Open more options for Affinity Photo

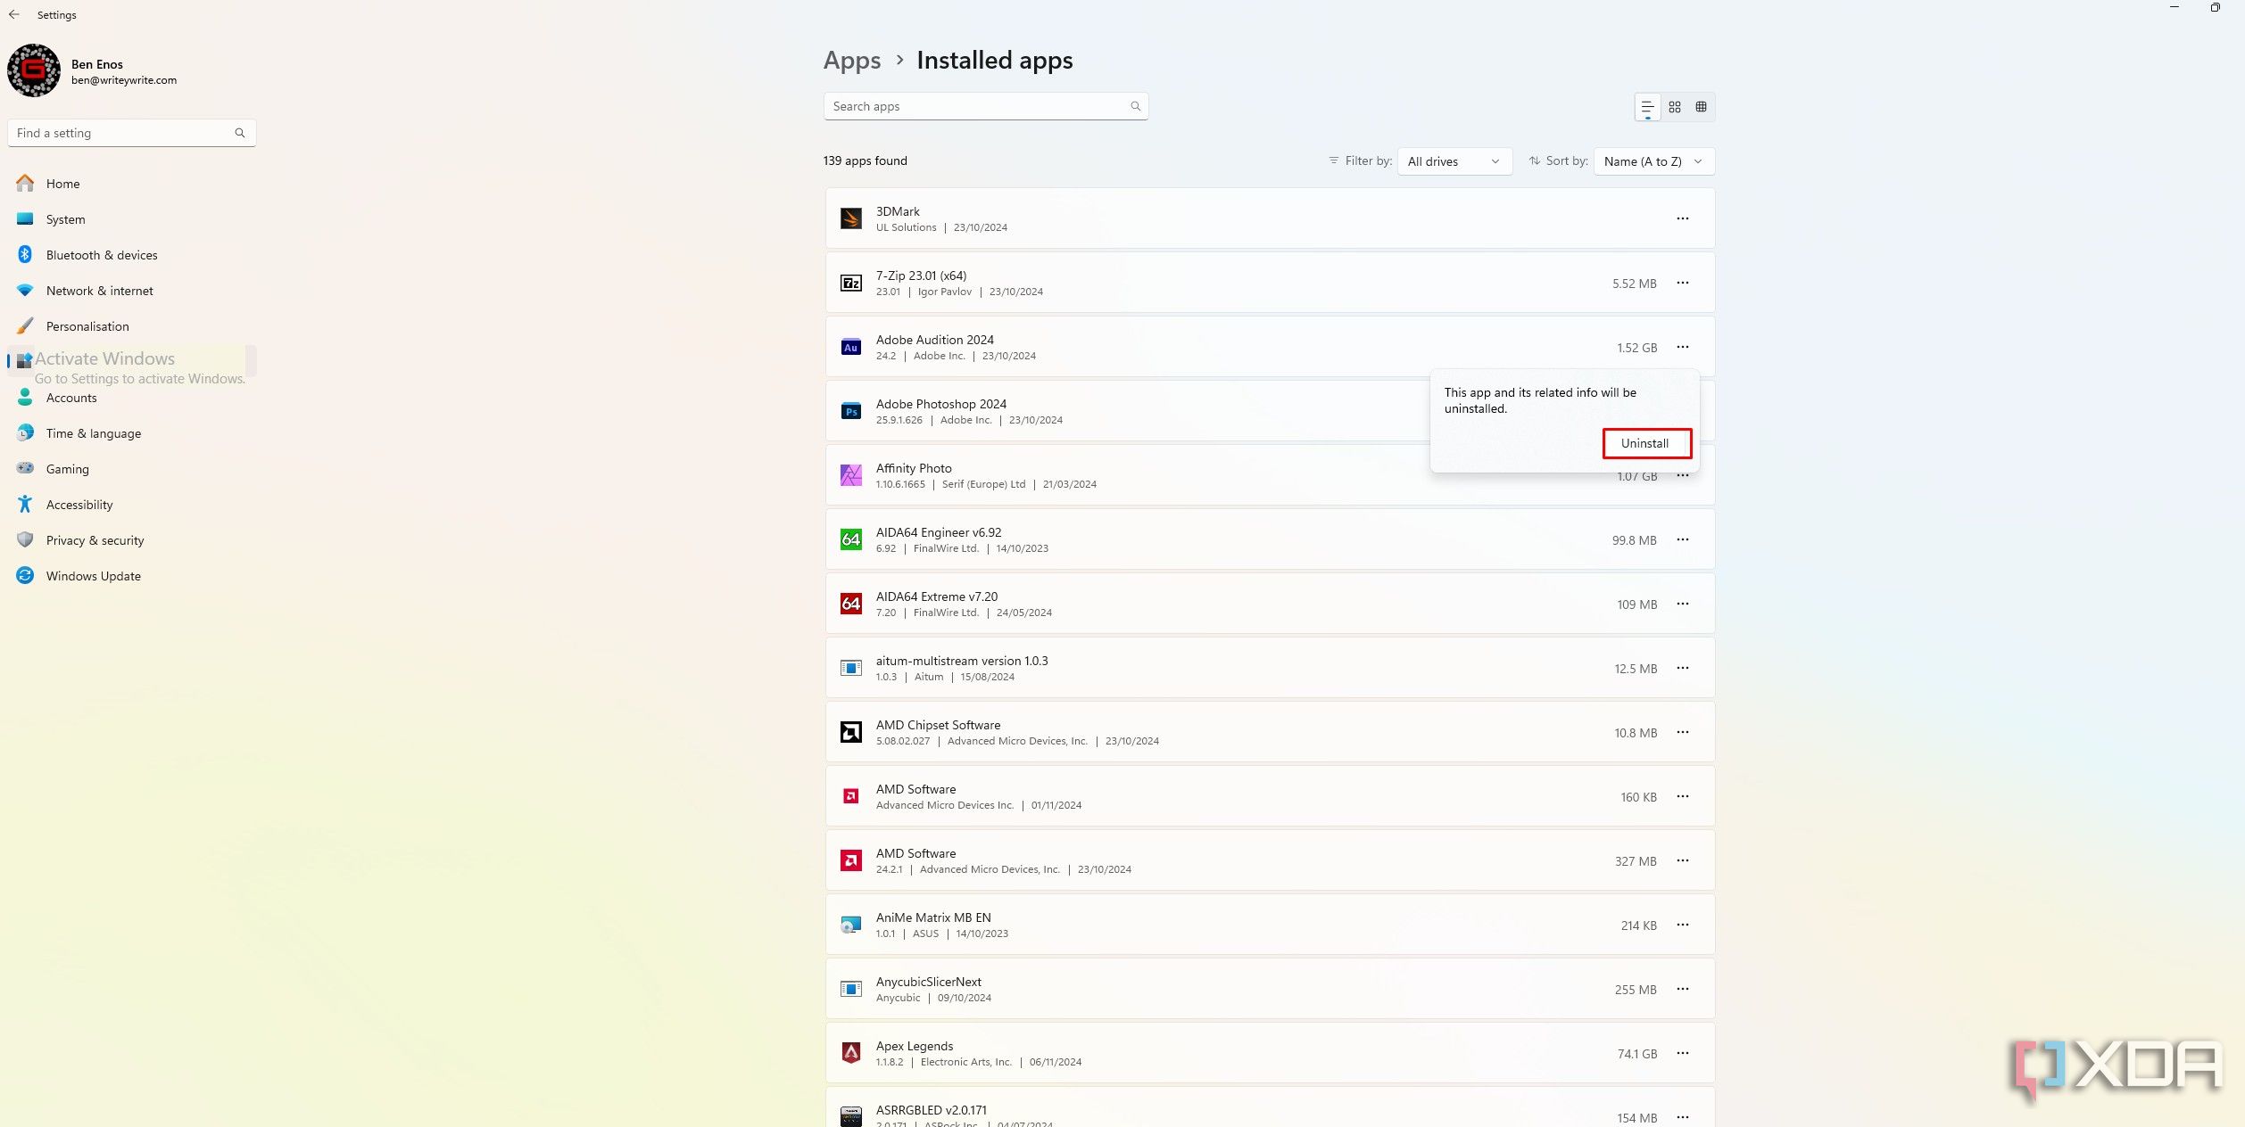1682,476
